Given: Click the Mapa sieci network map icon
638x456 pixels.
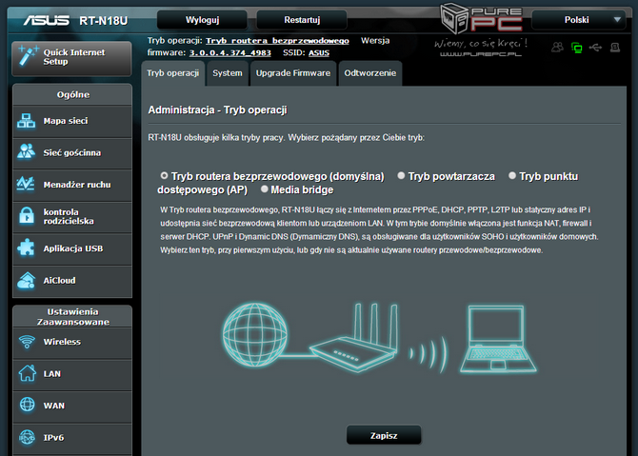Looking at the screenshot, I should click(27, 121).
